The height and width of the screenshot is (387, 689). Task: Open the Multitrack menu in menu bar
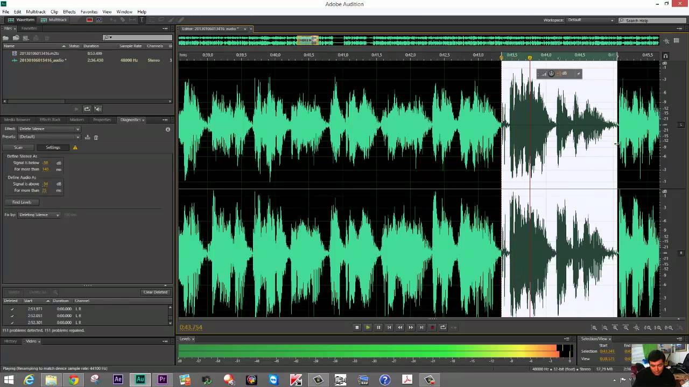pyautogui.click(x=36, y=12)
